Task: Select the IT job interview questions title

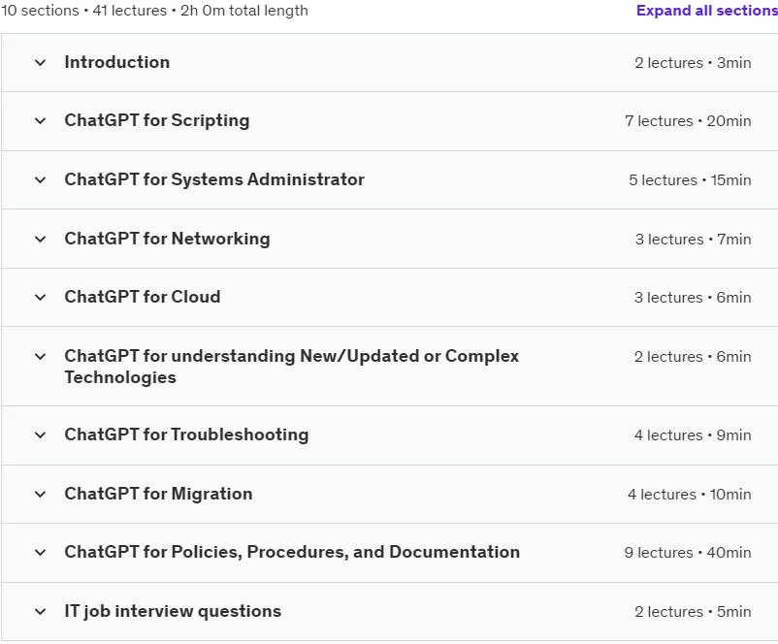Action: tap(173, 611)
